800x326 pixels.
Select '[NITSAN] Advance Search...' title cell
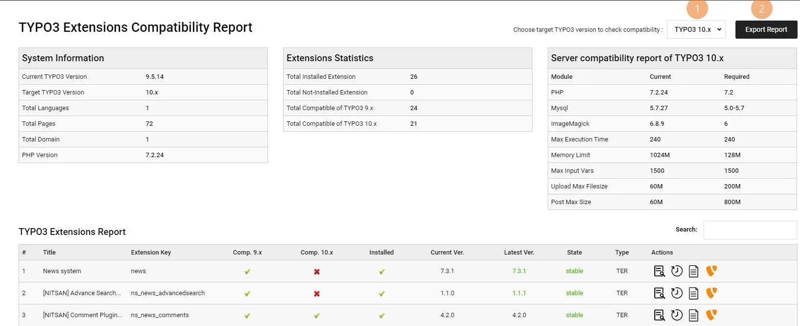pyautogui.click(x=83, y=293)
